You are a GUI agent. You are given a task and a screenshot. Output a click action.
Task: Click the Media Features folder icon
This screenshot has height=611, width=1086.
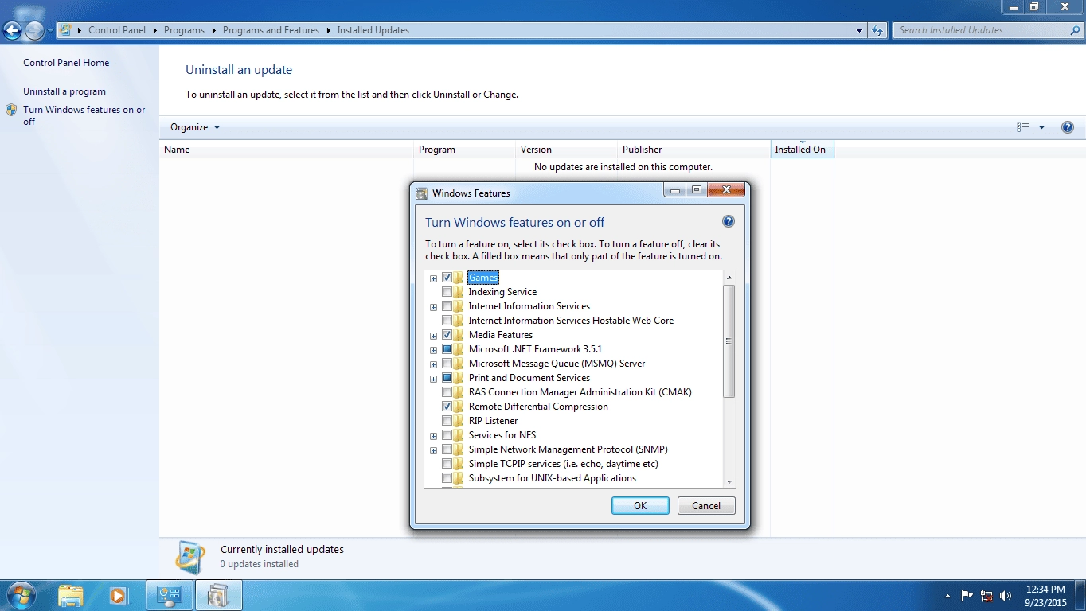459,335
